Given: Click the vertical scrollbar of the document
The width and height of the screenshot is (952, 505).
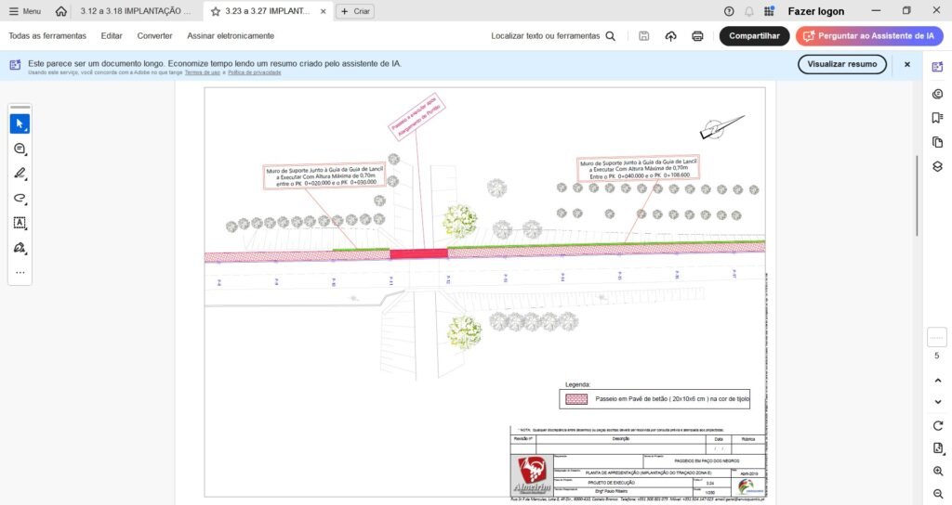Looking at the screenshot, I should [917, 195].
